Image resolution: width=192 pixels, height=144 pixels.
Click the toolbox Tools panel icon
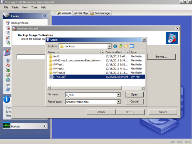coord(7,52)
